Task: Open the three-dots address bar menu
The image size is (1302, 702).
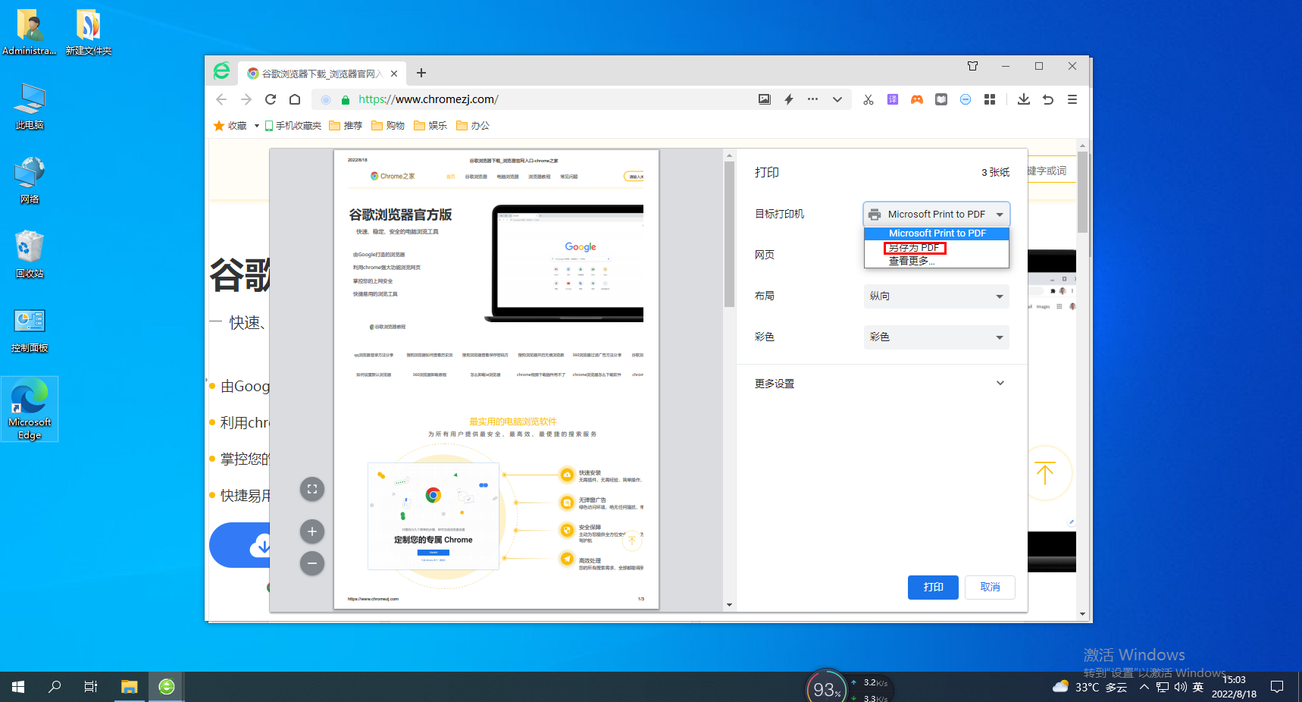Action: [x=812, y=99]
